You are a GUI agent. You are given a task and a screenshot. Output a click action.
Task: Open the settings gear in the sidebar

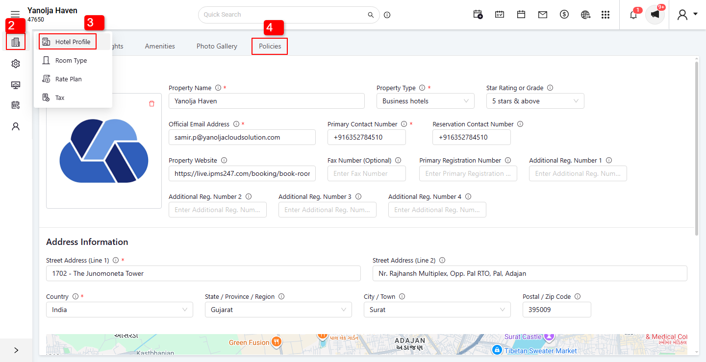point(16,64)
